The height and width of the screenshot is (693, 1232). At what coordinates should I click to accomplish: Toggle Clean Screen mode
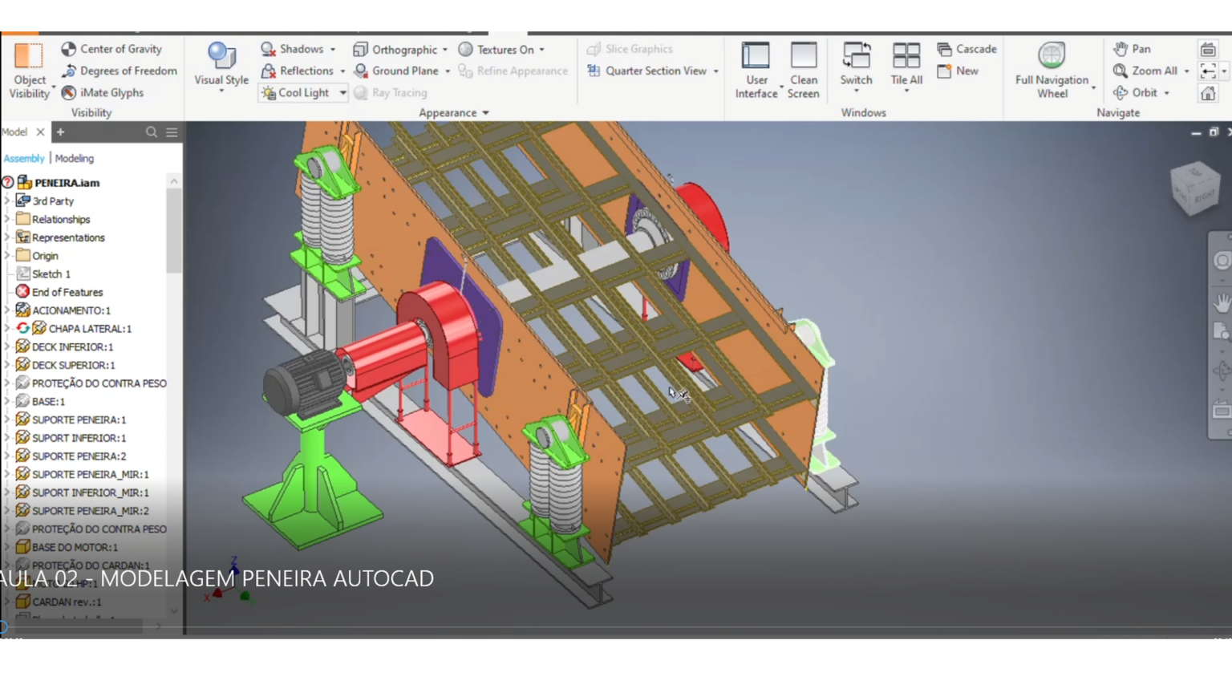[x=803, y=68]
